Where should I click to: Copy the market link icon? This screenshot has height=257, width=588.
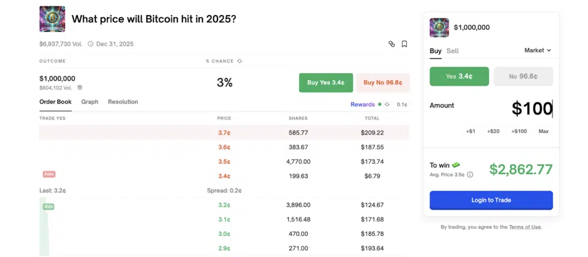pyautogui.click(x=392, y=44)
